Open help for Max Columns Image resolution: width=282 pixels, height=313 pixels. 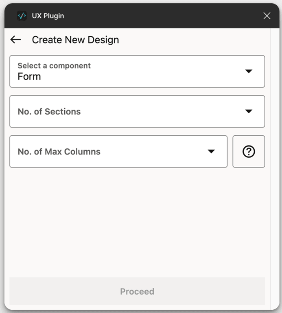click(x=249, y=152)
